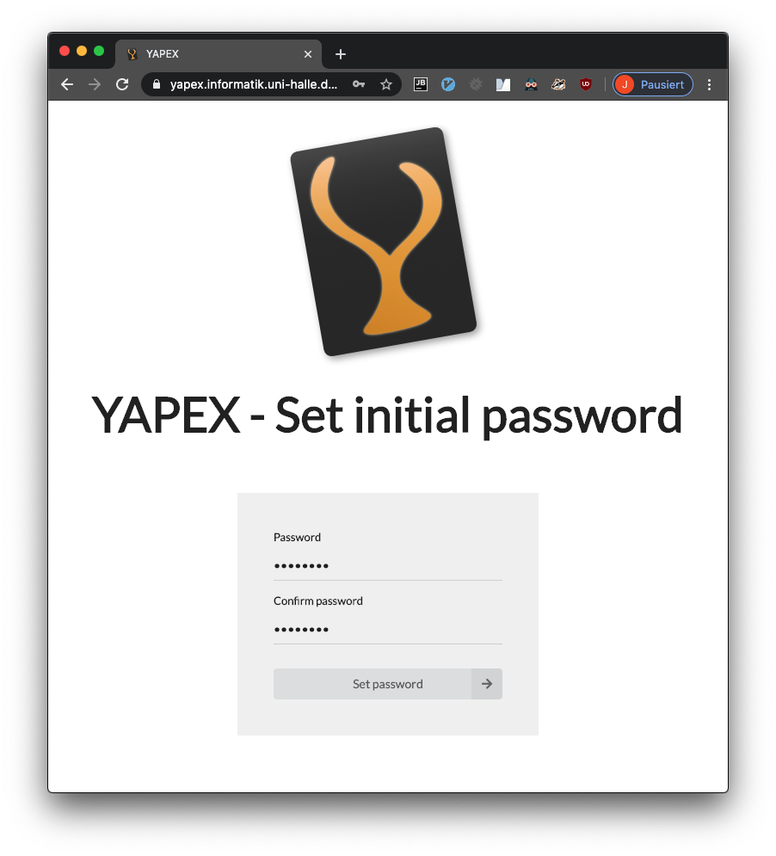Focus the Password input field
776x856 pixels.
click(x=387, y=565)
